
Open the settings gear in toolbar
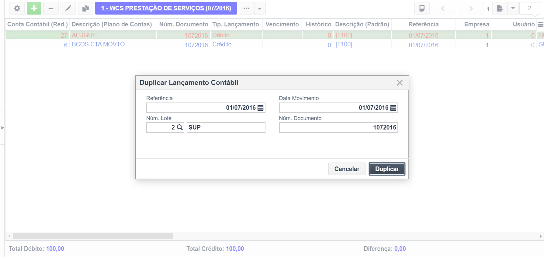pos(17,8)
